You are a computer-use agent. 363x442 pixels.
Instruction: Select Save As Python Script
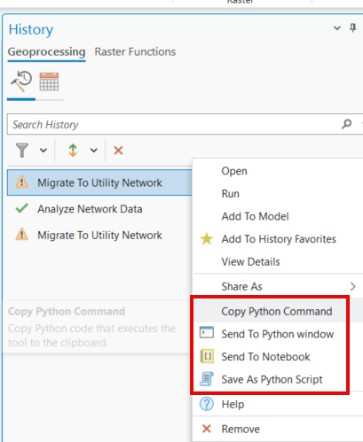point(270,379)
